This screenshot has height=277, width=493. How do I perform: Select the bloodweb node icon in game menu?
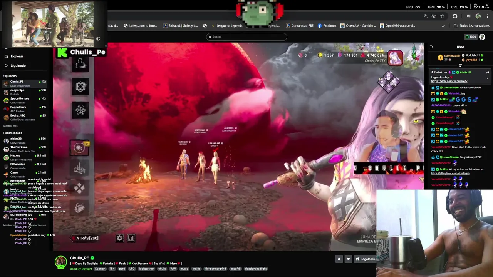[80, 110]
